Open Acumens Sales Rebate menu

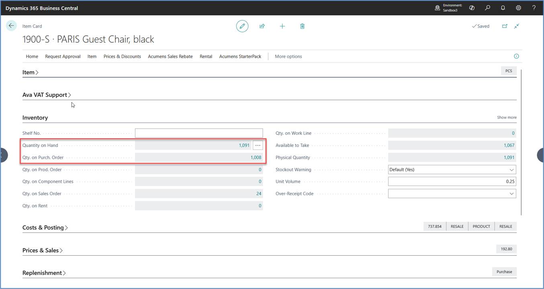coord(170,57)
